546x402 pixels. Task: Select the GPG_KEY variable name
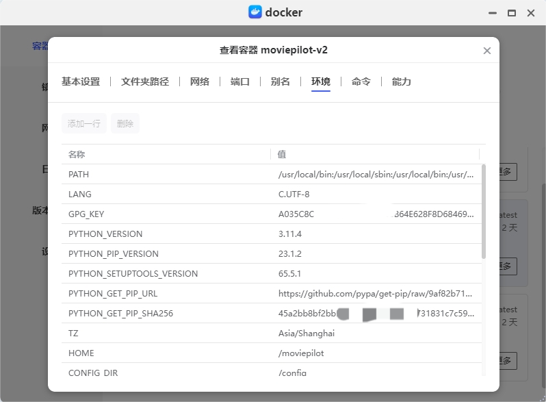pyautogui.click(x=86, y=214)
